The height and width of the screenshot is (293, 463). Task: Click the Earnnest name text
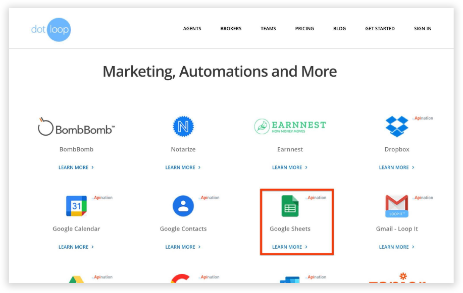click(290, 149)
